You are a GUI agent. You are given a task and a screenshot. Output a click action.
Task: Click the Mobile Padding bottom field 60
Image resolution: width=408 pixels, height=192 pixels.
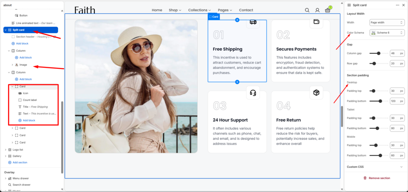tap(397, 155)
